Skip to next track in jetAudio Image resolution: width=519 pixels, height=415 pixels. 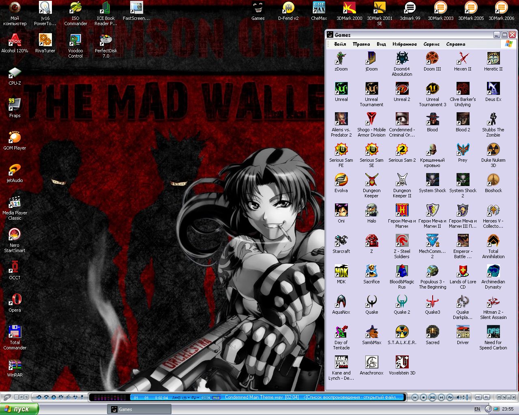pyautogui.click(x=441, y=398)
